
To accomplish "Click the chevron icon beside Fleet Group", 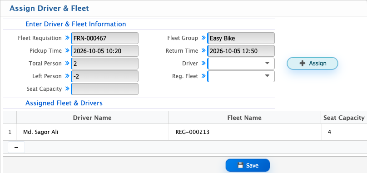I will click(x=203, y=38).
